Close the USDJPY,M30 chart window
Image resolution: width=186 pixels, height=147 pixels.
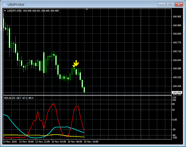pos(179,5)
